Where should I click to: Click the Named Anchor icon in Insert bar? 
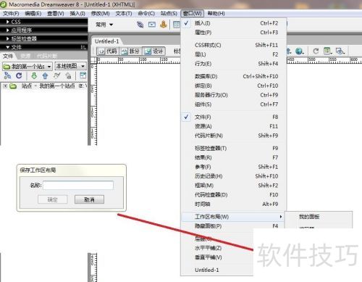pyautogui.click(x=164, y=25)
